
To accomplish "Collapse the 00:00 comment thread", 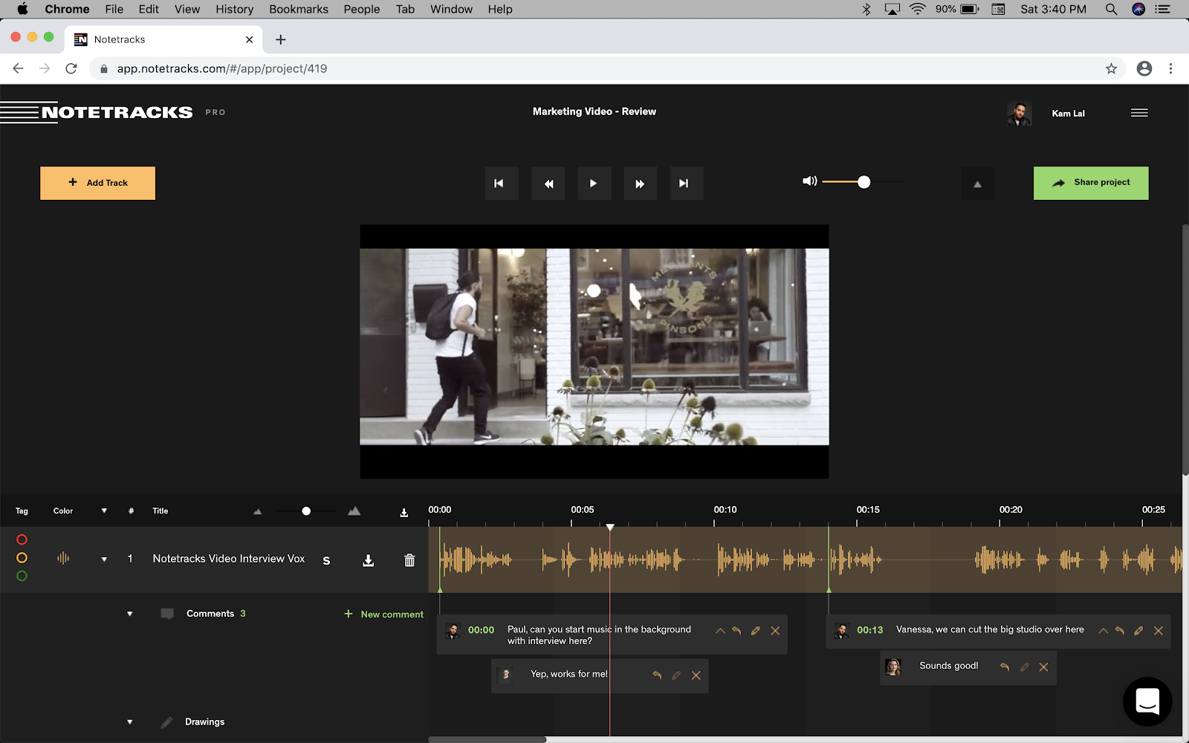I will point(720,631).
